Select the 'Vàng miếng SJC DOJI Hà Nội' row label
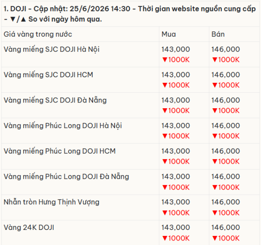 52,49
